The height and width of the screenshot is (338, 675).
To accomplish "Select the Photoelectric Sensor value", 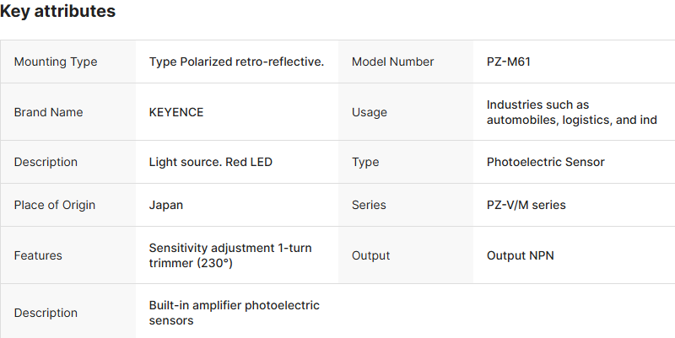I will pyautogui.click(x=546, y=162).
